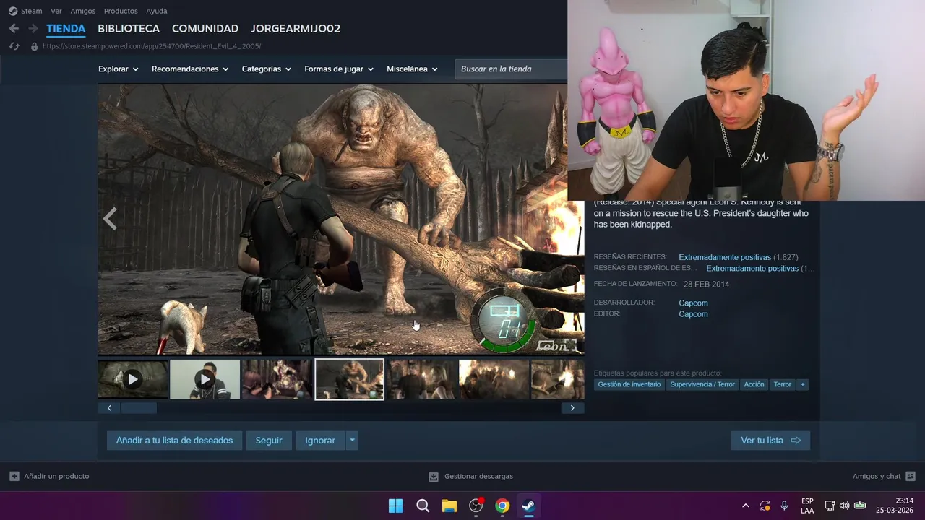
Task: Click the Steam logo menu
Action: [13, 11]
